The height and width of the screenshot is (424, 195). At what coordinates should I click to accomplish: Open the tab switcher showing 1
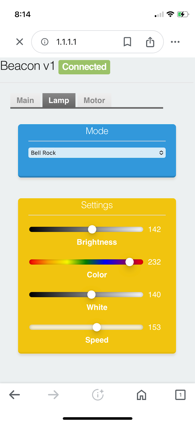click(180, 395)
